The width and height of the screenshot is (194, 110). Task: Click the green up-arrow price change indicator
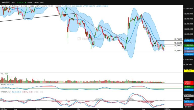point(26,2)
